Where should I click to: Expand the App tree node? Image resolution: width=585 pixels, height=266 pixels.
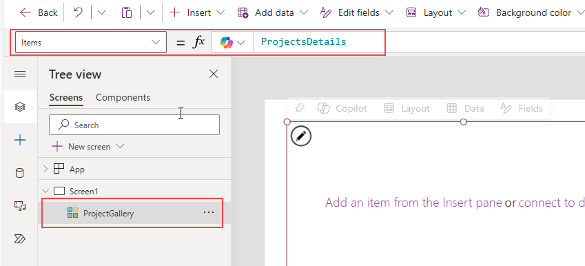pos(45,169)
